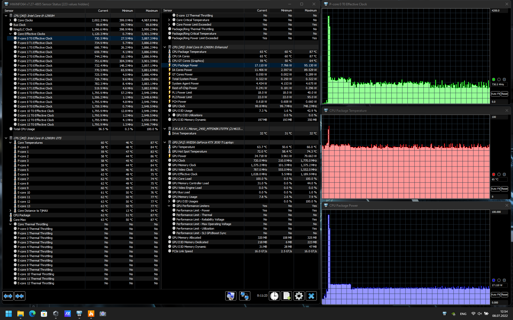
Task: Click Auto Fit in P-core clock graph
Action: click(495, 94)
